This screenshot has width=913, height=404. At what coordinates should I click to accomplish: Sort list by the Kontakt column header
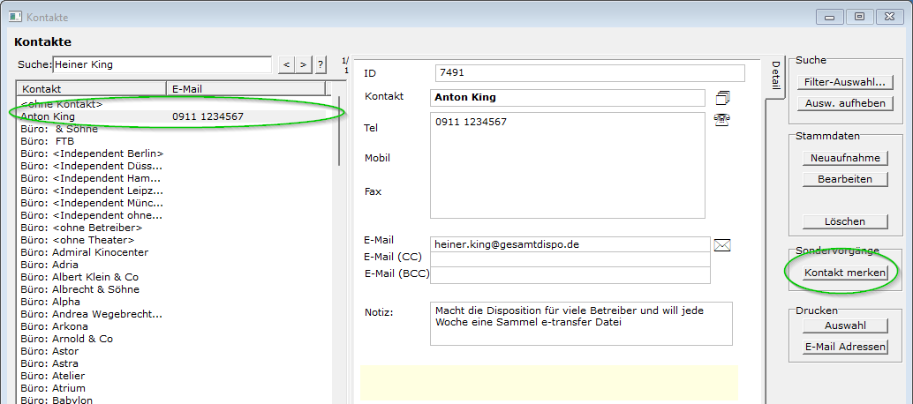(92, 88)
